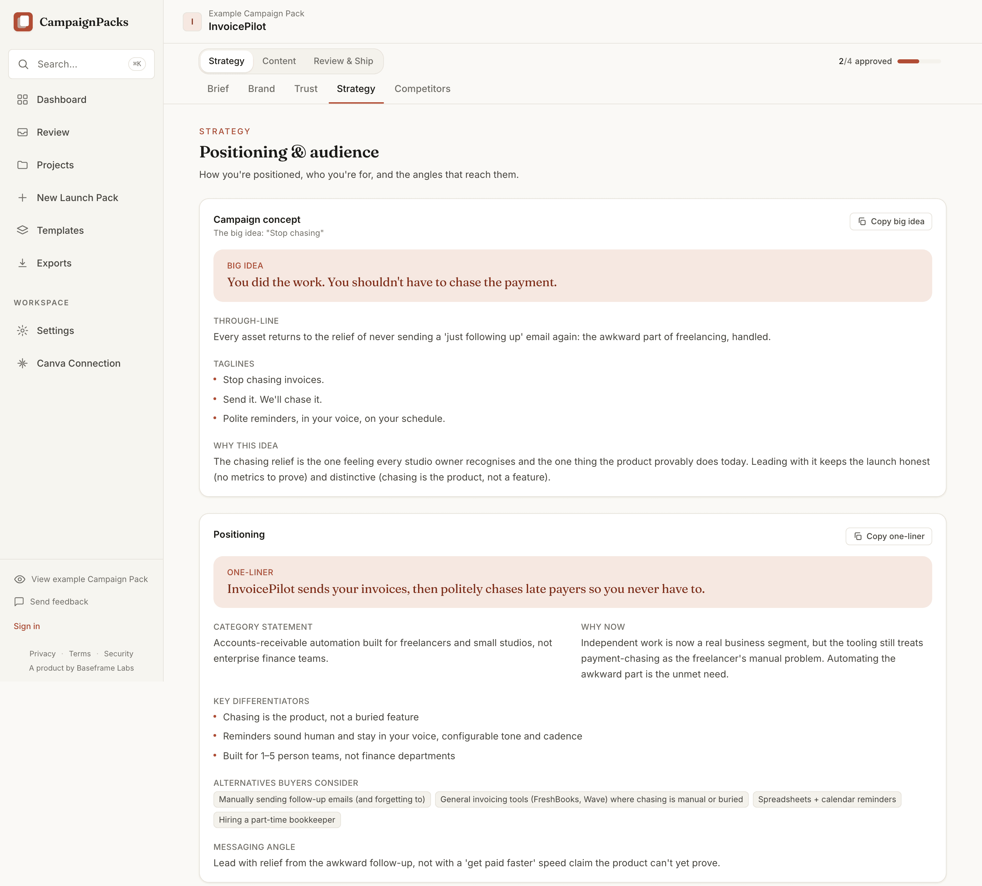Click the ⌘K shortcut badge
The image size is (982, 886).
pyautogui.click(x=137, y=64)
